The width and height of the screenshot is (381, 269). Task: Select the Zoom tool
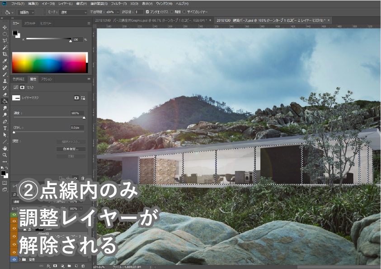point(5,155)
